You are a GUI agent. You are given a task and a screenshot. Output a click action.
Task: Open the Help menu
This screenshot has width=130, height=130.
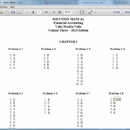click(x=12, y=7)
